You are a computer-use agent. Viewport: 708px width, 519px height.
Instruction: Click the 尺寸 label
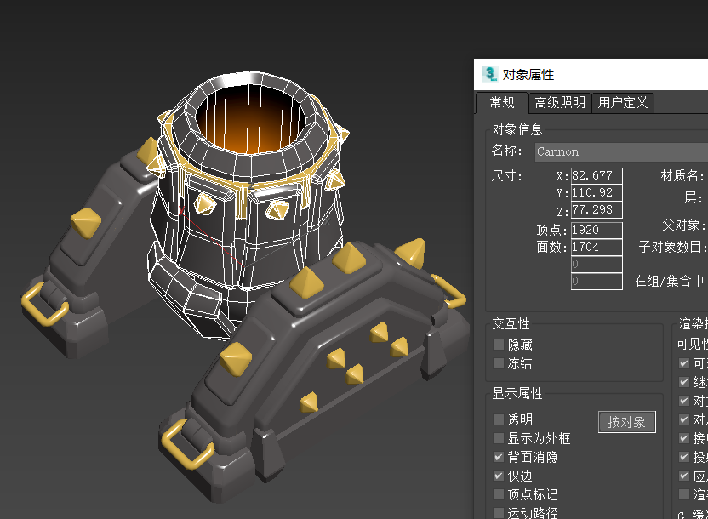point(506,175)
